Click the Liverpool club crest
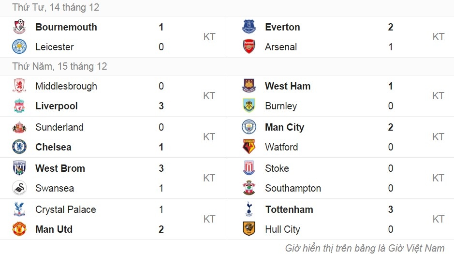Viewport: 454px width, 254px height. 19,106
